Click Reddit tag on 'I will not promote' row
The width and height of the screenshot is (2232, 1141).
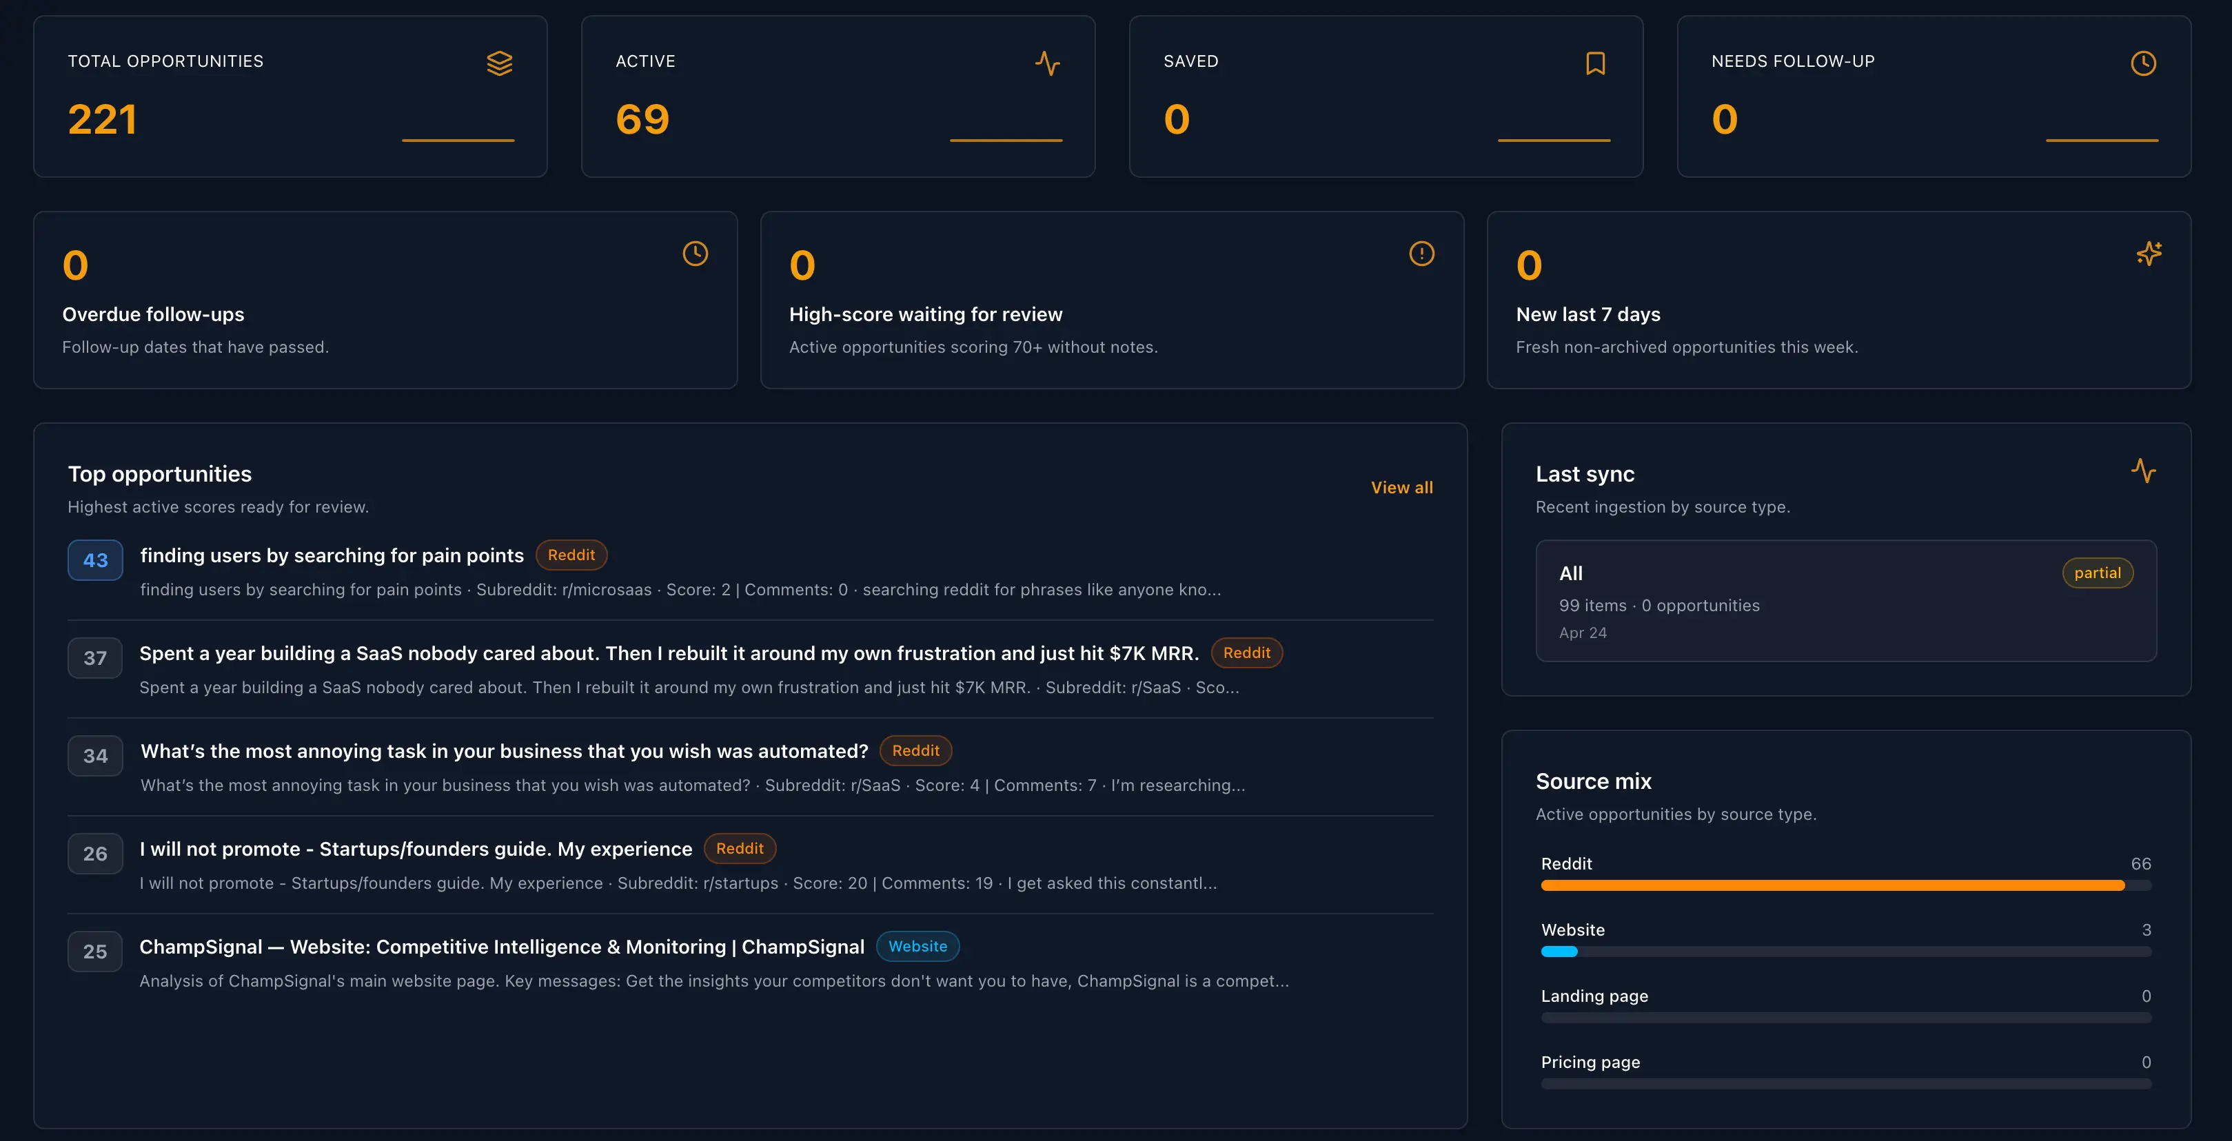(x=739, y=849)
